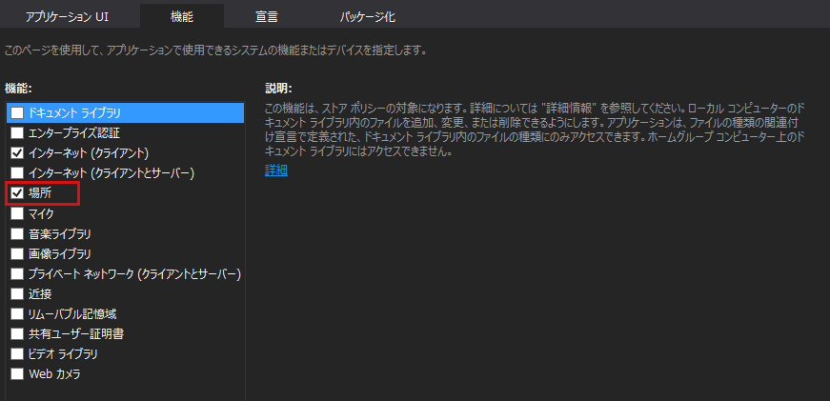Uncheck the 場所 checkbox
Screen dimensions: 830x401
[x=17, y=193]
